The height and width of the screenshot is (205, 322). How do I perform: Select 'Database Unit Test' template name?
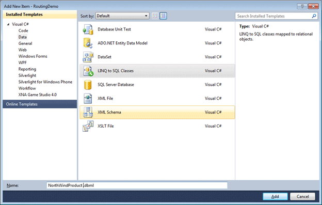(x=114, y=29)
